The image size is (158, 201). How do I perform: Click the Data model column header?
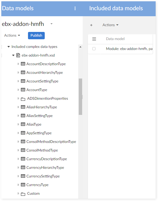point(115,39)
